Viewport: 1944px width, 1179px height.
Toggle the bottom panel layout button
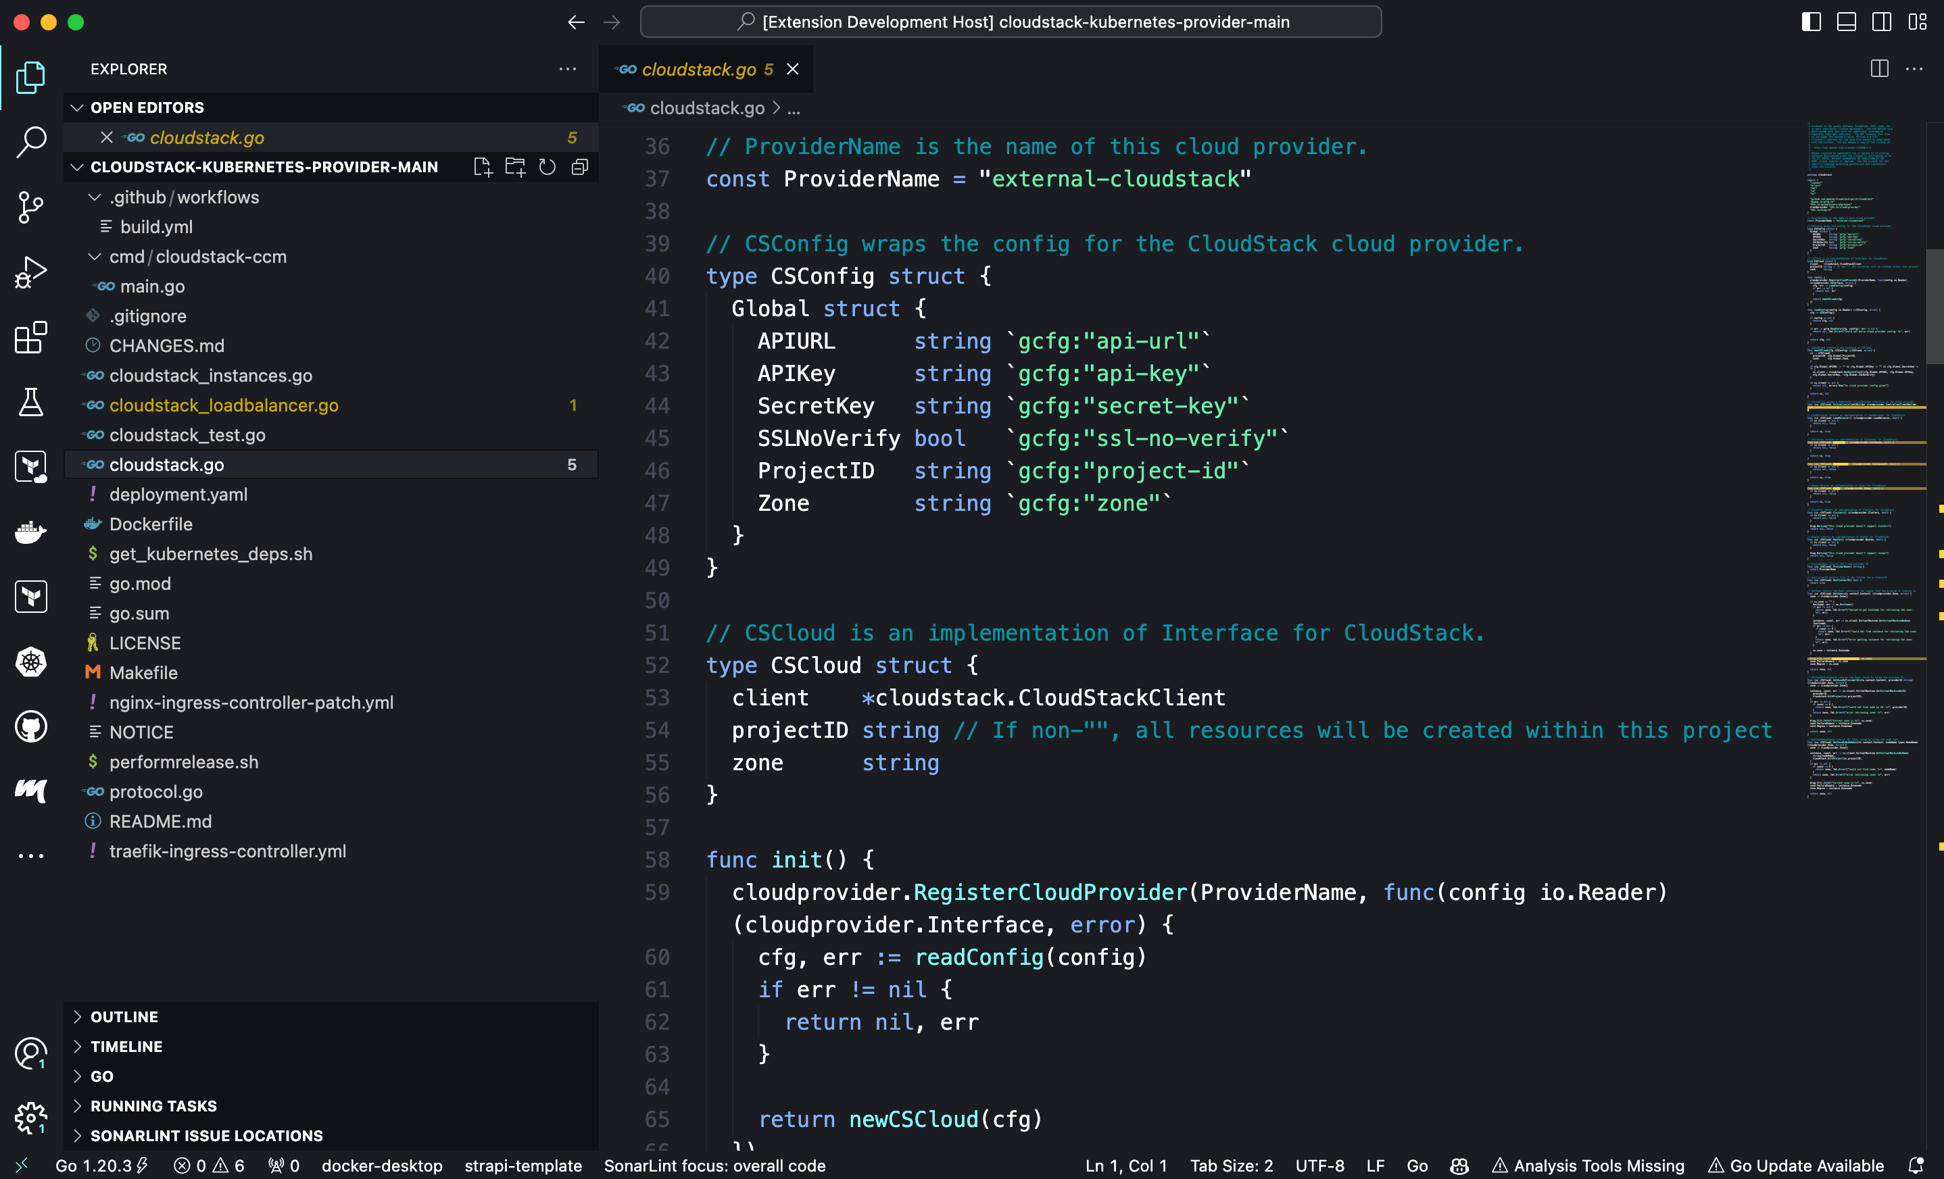coord(1846,22)
